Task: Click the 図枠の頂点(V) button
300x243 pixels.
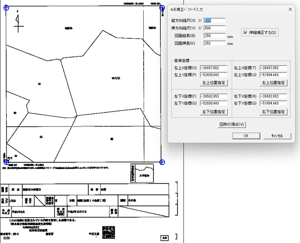Action: point(232,124)
